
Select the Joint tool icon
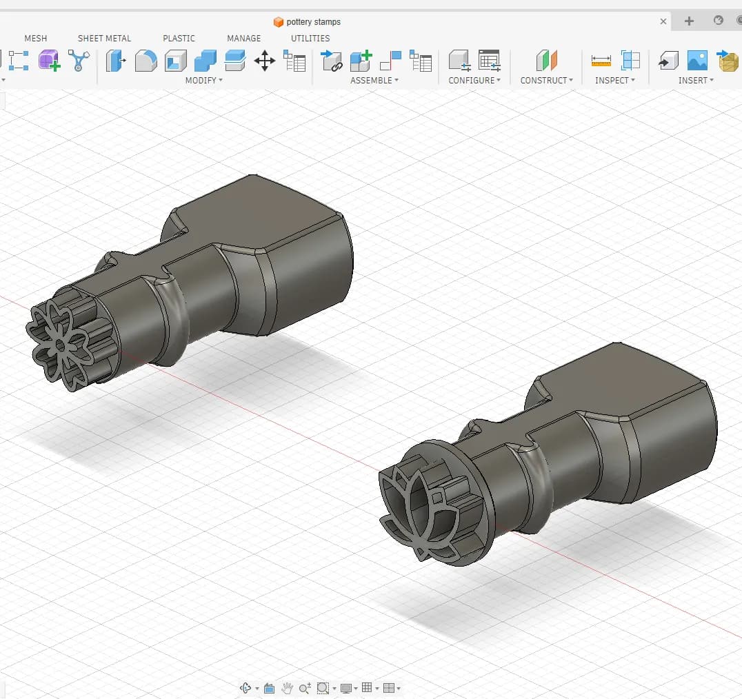pos(391,61)
